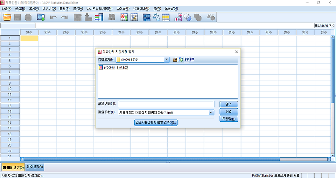Click the Split file icon
Screen dimensions: 336x178
[147, 17]
